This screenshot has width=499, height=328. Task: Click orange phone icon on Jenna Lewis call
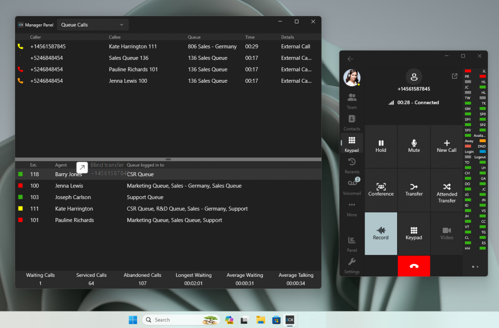pyautogui.click(x=20, y=81)
